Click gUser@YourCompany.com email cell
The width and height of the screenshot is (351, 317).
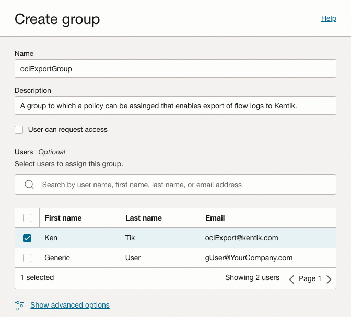tap(249, 258)
